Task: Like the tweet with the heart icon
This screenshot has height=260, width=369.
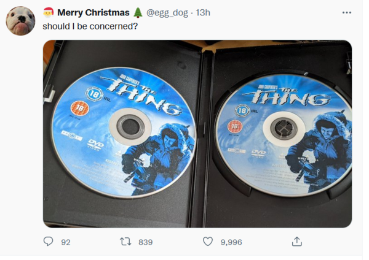Action: click(208, 242)
